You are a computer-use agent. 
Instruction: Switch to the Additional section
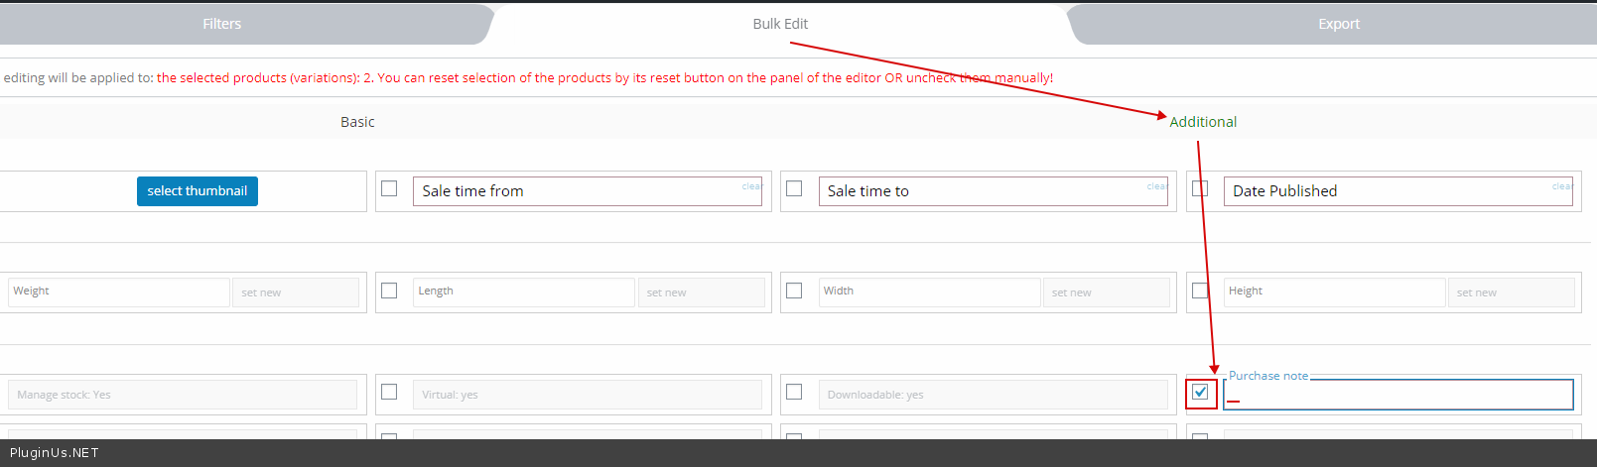(1203, 122)
